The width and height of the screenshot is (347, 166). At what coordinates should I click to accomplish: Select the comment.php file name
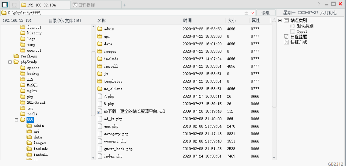pos(115,141)
